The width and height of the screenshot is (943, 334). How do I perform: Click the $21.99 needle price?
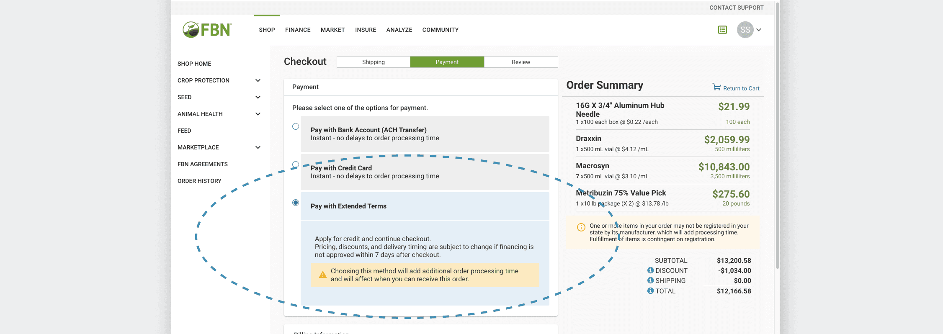734,107
